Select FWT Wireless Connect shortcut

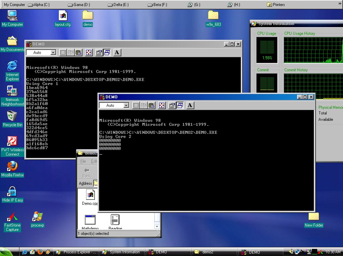click(x=12, y=146)
